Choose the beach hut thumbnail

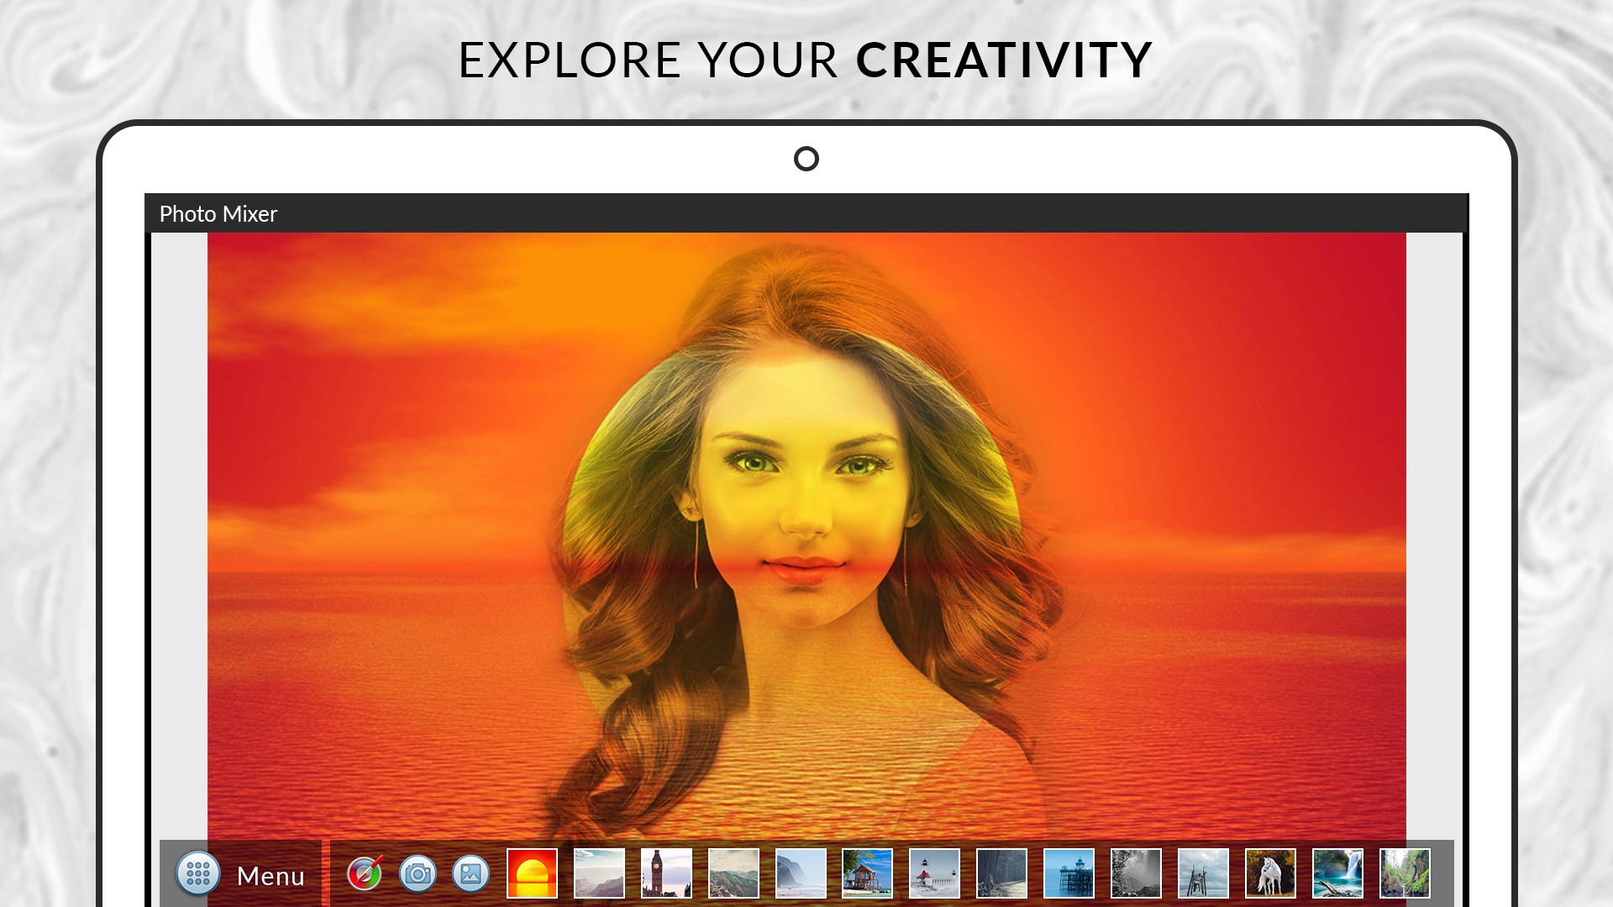[867, 873]
